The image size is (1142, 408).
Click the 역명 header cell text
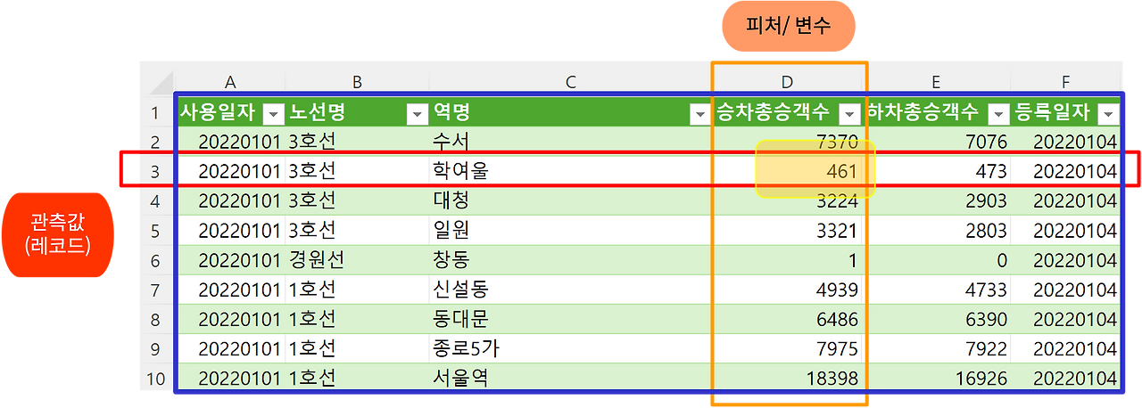451,112
